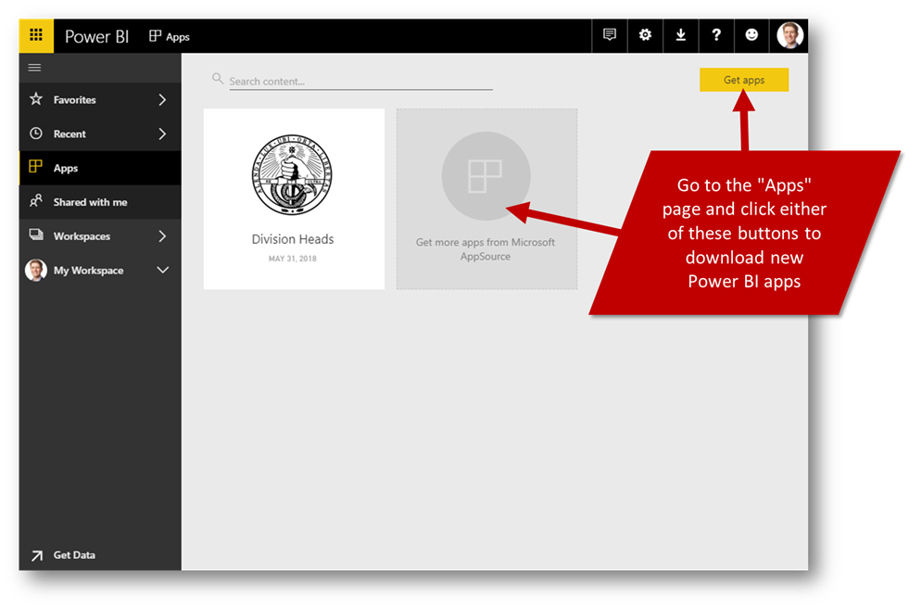Collapse the navigation pane hamburger icon
The image size is (909, 609).
(x=35, y=68)
